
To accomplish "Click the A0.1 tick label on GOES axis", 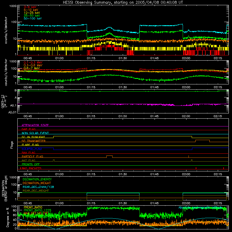I will 13,105.
